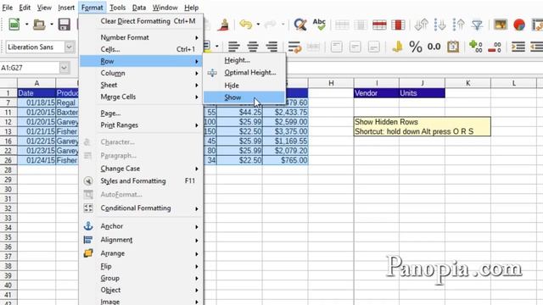The height and width of the screenshot is (305, 543).
Task: Open the Liberation Sans font name dropdown
Action: click(x=70, y=47)
